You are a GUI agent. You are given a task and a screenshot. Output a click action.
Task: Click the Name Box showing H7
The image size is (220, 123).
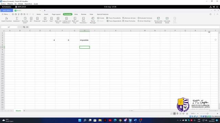point(9,27)
